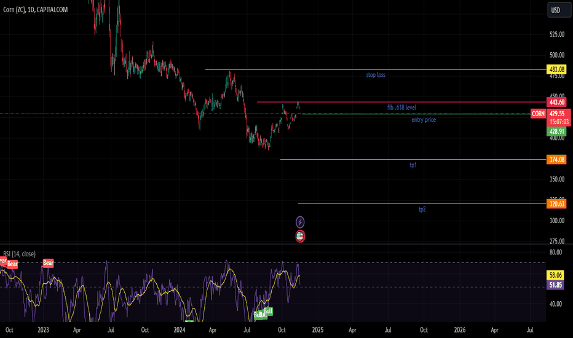Viewport: 573px width, 338px height.
Task: Click the Bear signal label above 2023
Action: (x=48, y=263)
